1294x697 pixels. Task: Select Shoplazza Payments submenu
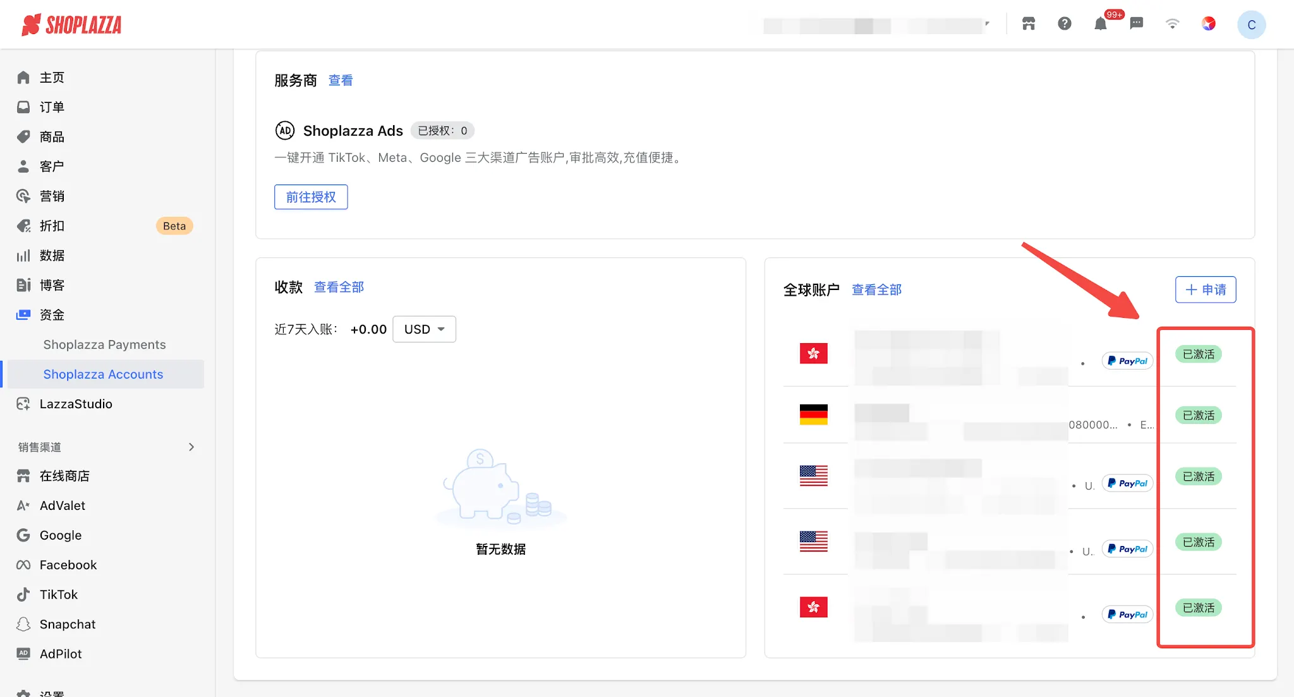[x=105, y=344]
